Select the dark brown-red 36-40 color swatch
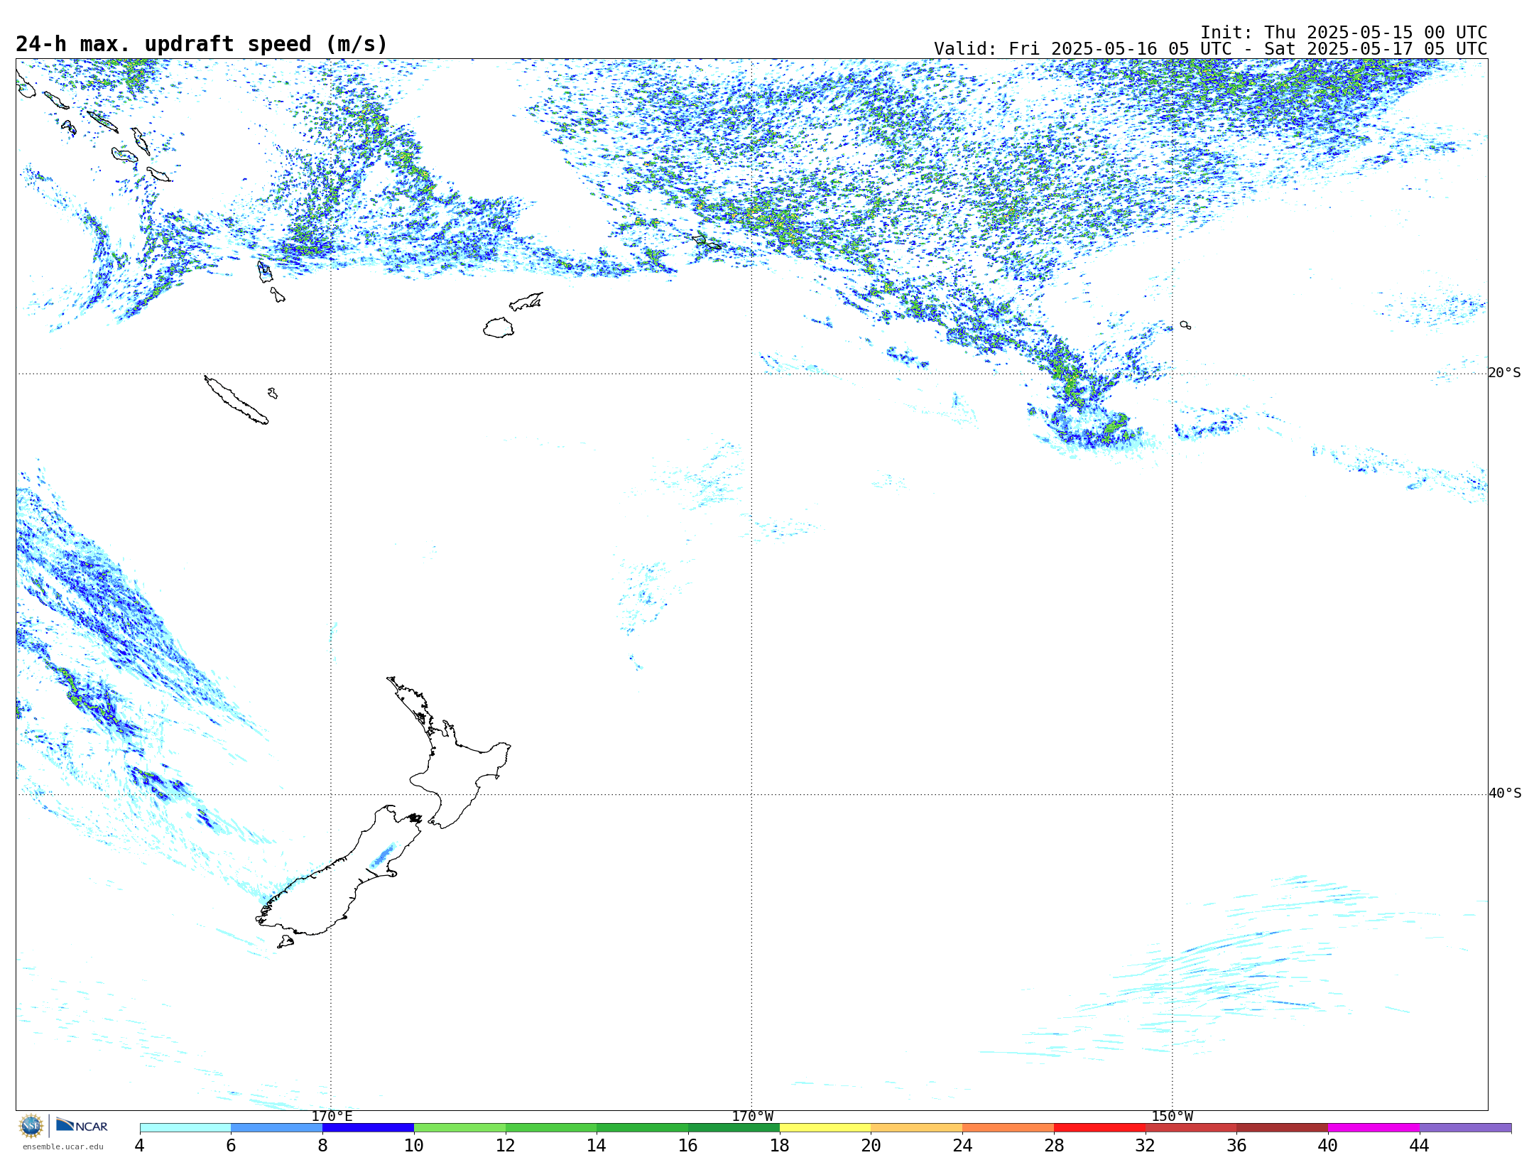 coord(1283,1128)
